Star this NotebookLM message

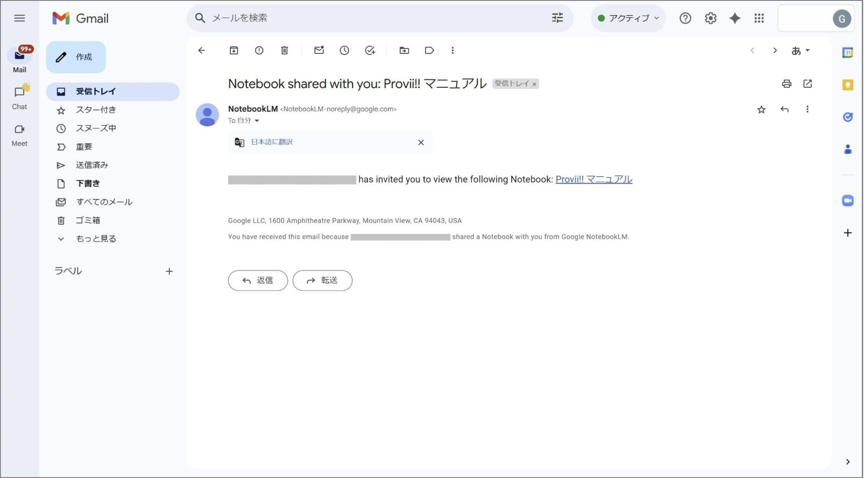click(x=762, y=110)
